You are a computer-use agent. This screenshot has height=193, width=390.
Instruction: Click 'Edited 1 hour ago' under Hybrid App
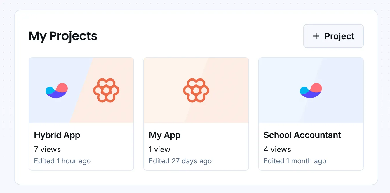pos(62,161)
